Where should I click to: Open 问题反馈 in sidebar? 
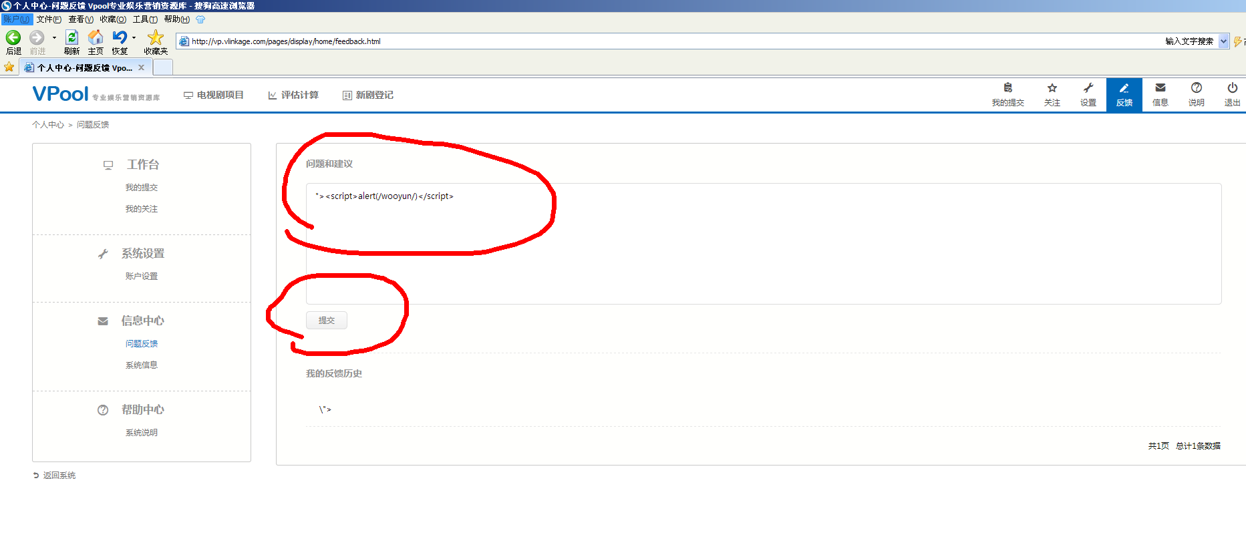[x=142, y=344]
